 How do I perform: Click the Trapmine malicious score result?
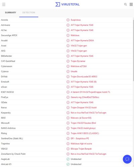81,144
